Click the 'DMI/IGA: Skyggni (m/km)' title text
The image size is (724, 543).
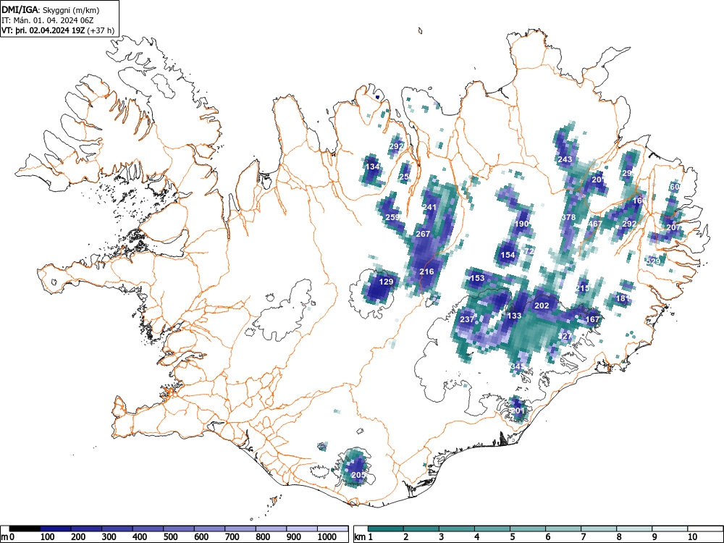pos(51,9)
